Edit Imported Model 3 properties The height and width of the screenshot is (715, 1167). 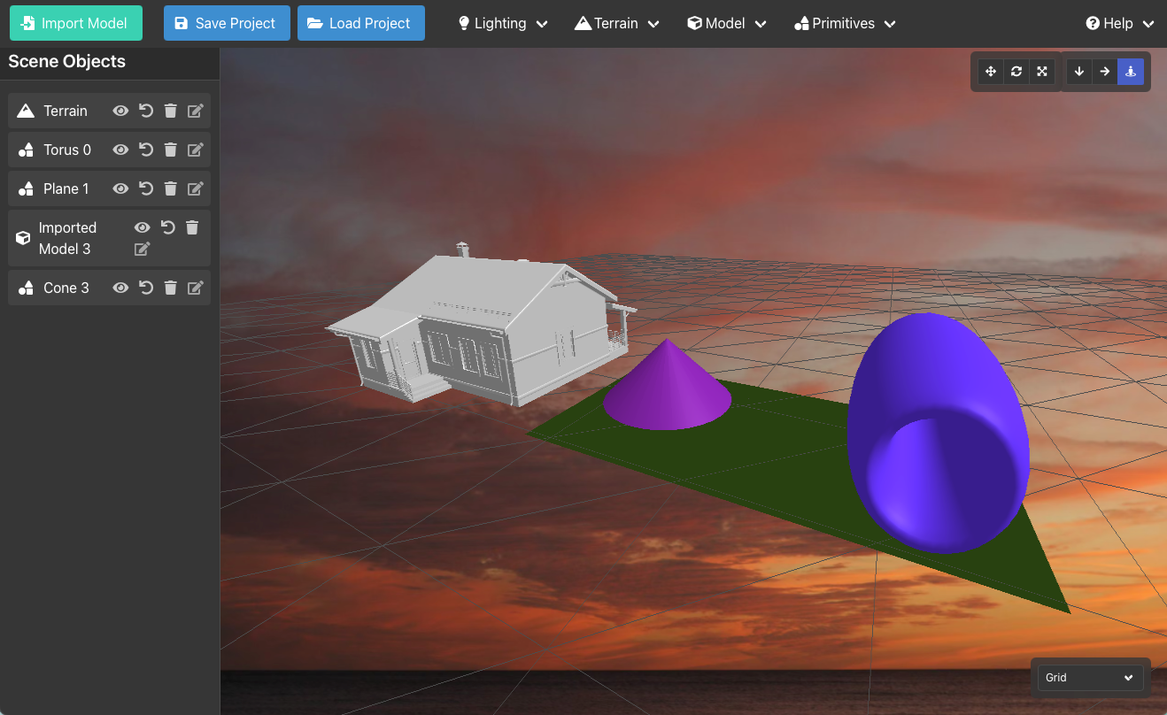(x=142, y=250)
